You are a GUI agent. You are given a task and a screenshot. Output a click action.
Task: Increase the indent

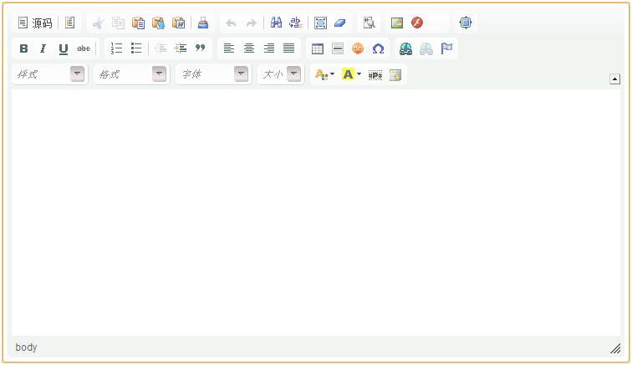pos(181,48)
